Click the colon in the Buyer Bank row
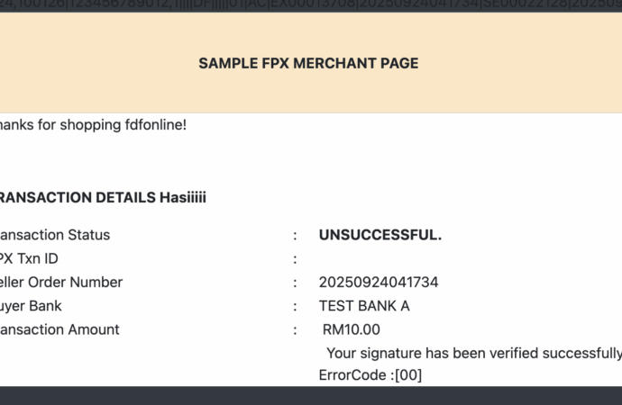This screenshot has height=405, width=622. pos(295,305)
